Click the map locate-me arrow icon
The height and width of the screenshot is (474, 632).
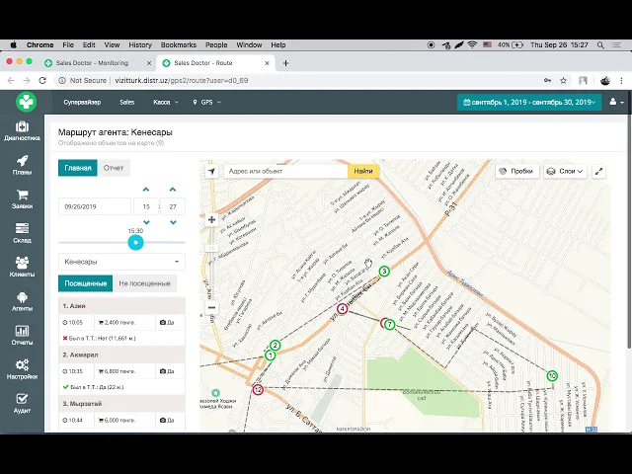click(x=211, y=171)
